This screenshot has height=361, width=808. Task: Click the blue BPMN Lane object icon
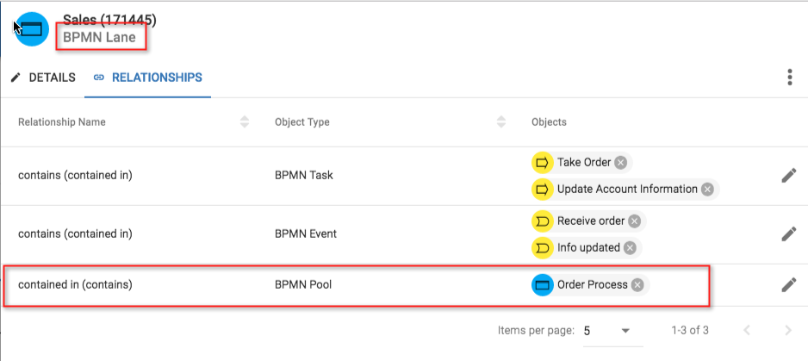tap(31, 29)
